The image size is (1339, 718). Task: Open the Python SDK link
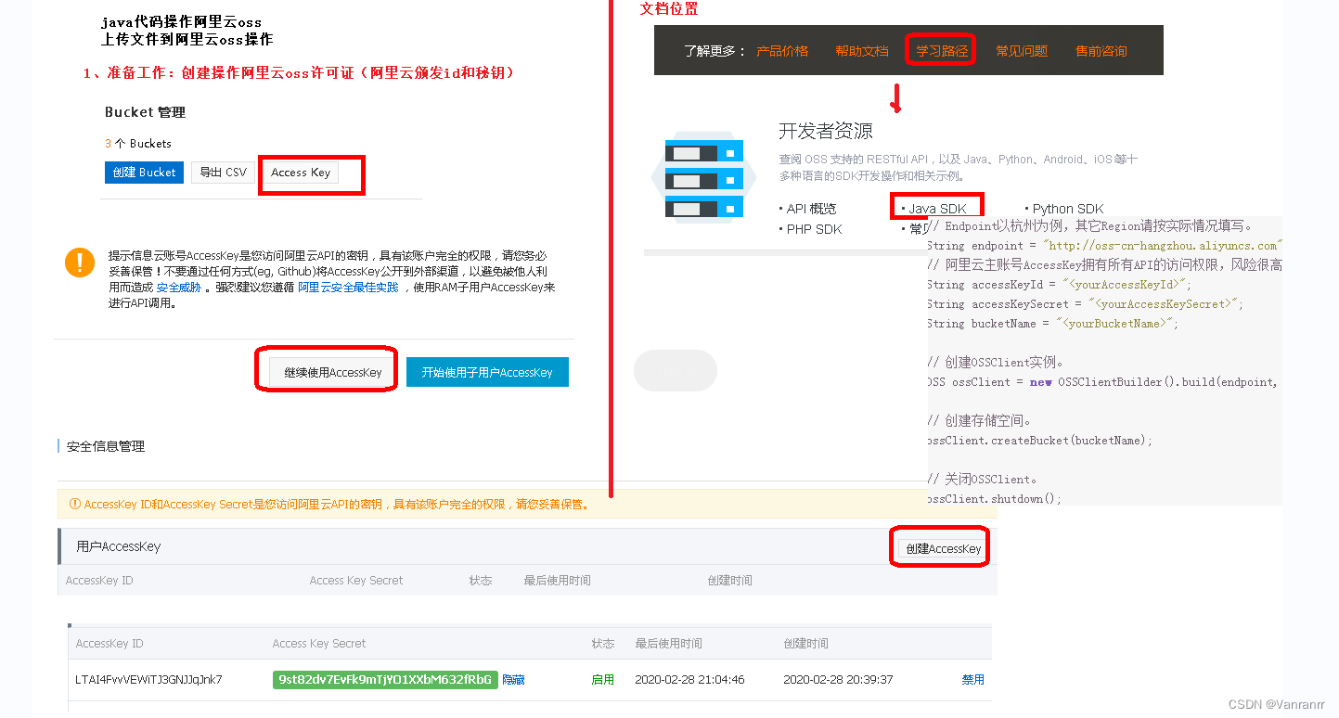click(x=1068, y=209)
